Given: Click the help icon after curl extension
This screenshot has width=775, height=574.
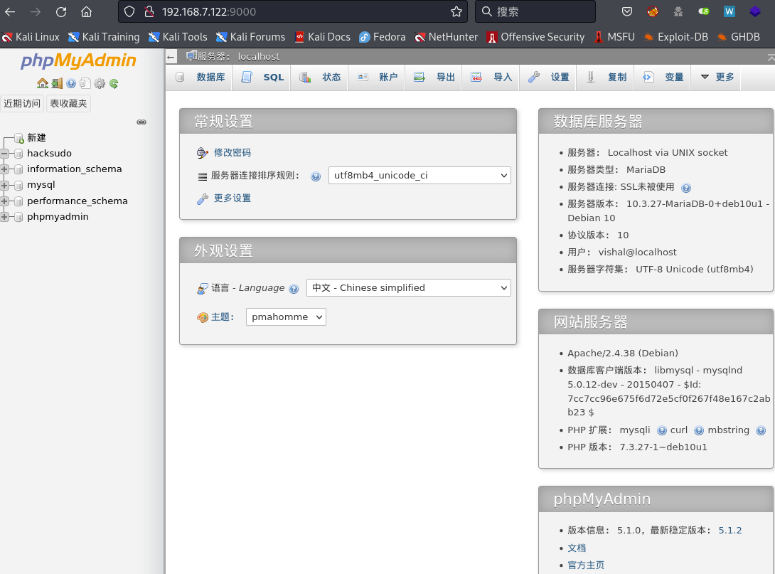Looking at the screenshot, I should point(699,430).
